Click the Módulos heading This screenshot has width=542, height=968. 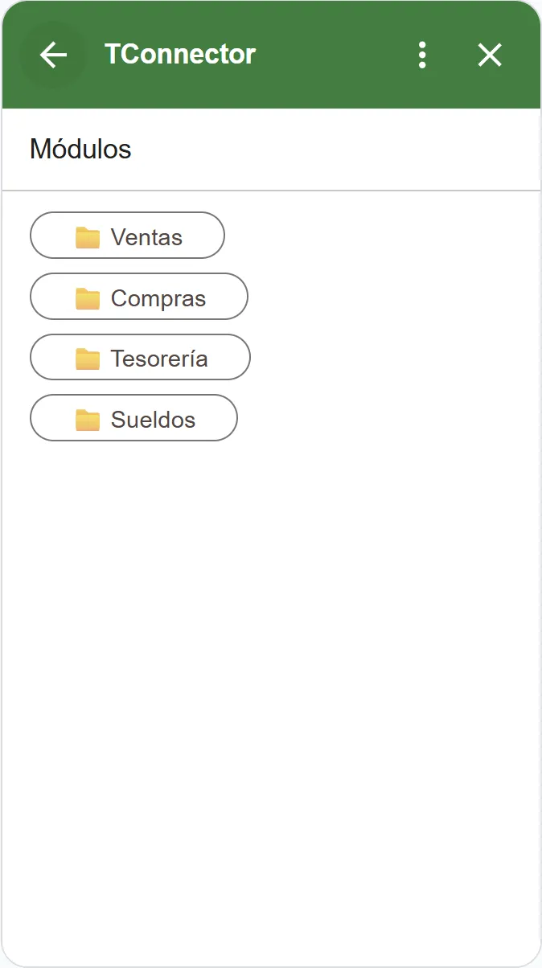[80, 150]
